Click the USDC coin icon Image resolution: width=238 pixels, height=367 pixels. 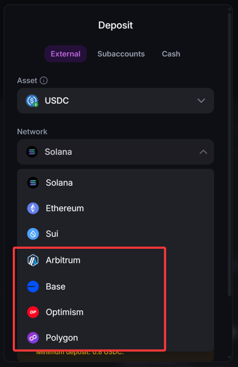pos(32,101)
